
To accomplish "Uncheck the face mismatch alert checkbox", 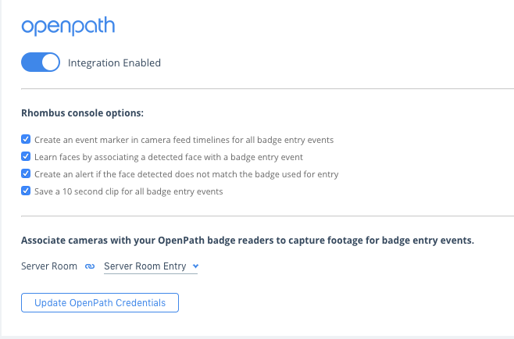I will click(x=26, y=173).
